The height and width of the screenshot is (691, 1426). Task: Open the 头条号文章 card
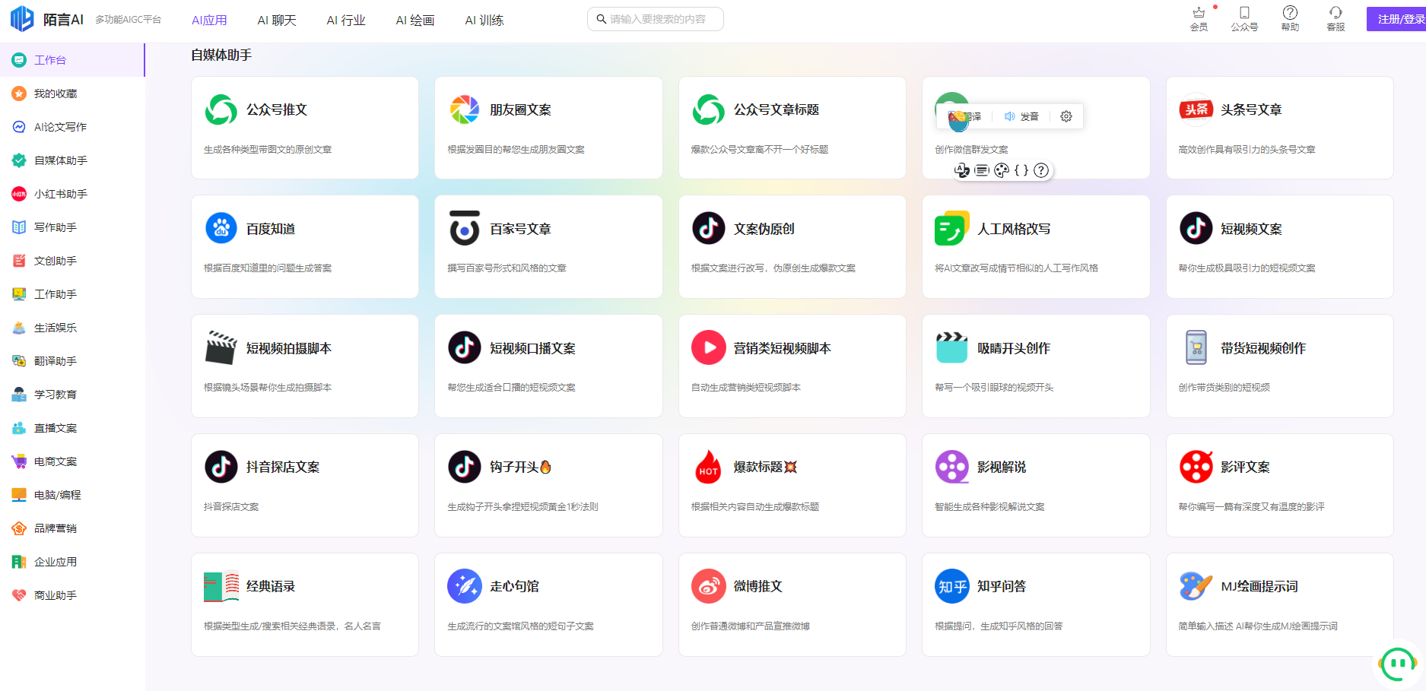coord(1279,128)
